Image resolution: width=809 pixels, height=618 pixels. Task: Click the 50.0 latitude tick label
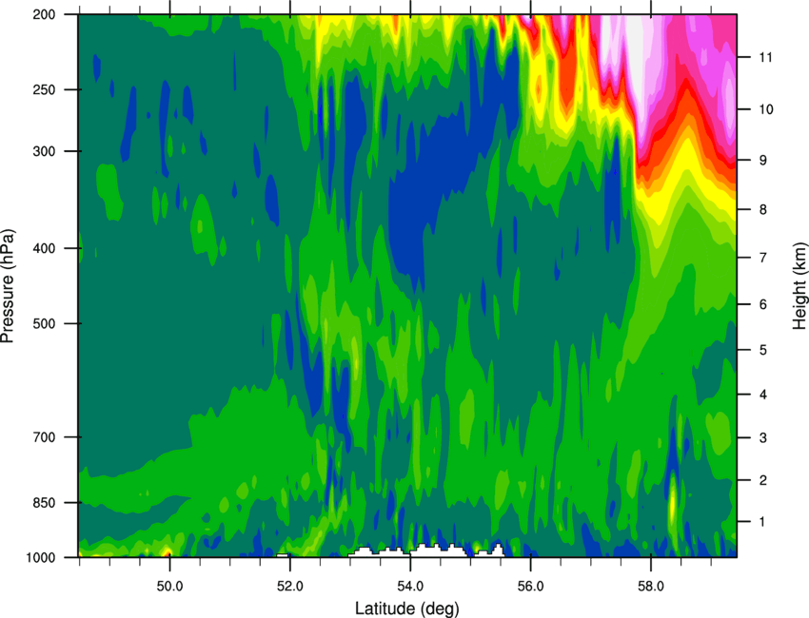(169, 587)
